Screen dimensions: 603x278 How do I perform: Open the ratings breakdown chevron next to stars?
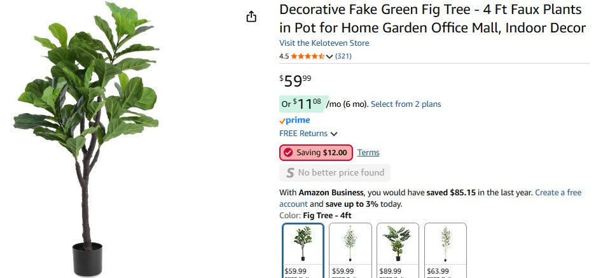click(329, 57)
